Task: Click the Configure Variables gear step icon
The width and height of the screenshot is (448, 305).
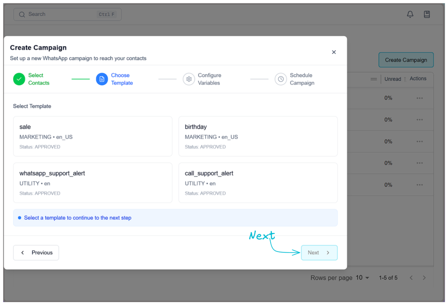Action: (189, 79)
